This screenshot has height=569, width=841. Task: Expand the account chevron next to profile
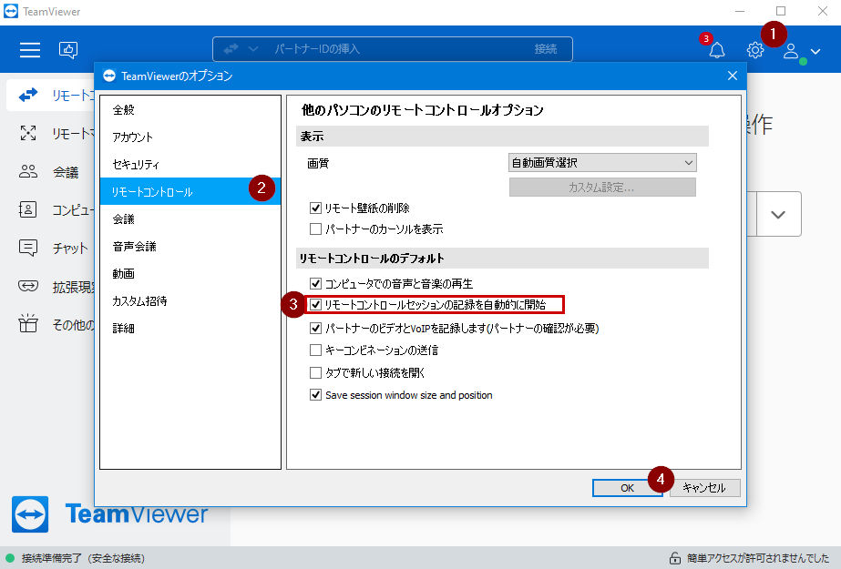(815, 51)
